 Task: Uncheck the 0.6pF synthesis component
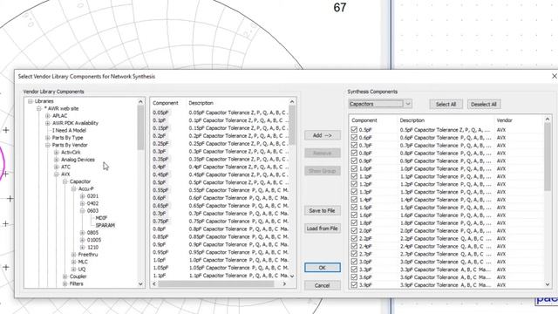point(354,138)
